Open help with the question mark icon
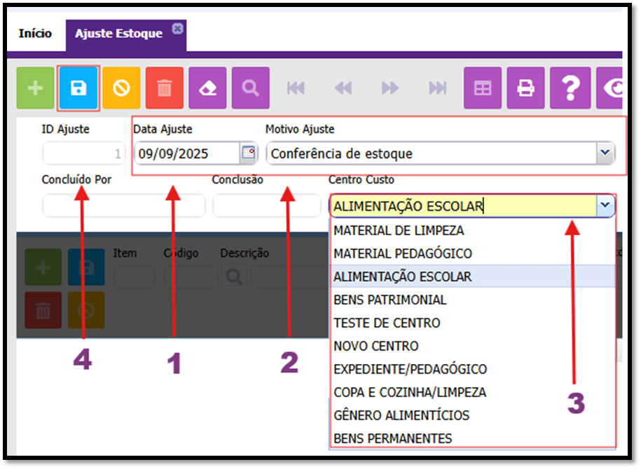 click(570, 88)
